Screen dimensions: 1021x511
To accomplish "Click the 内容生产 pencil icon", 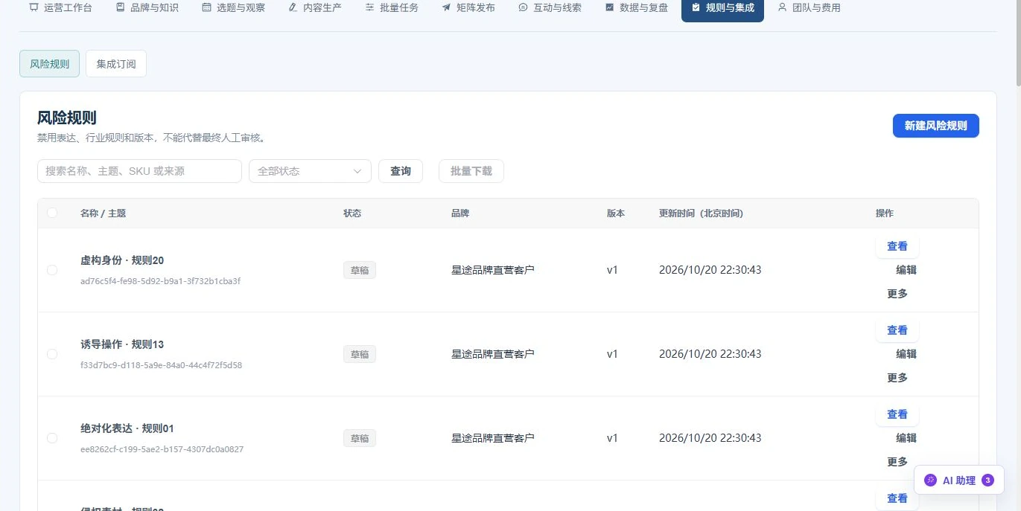I will tap(293, 7).
